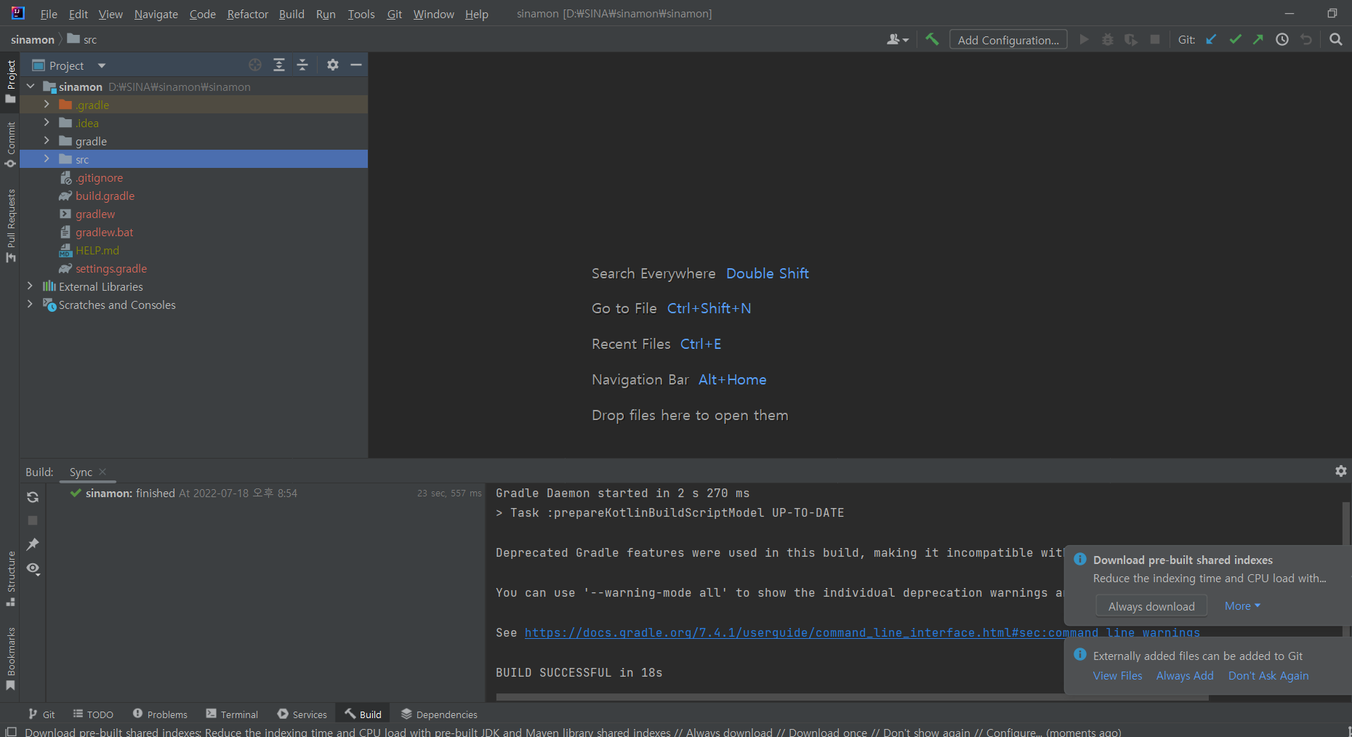
Task: Open the More dropdown in indexes notification
Action: point(1242,605)
